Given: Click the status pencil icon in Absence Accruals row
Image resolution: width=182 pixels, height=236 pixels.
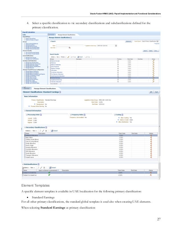Looking at the screenshot, I should (x=153, y=61).
